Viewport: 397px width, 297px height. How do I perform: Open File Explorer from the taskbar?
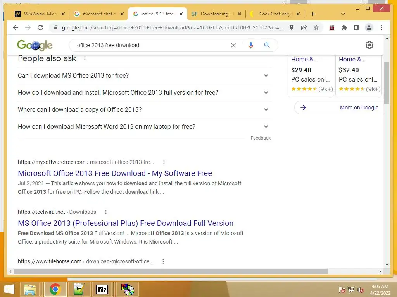click(x=29, y=289)
